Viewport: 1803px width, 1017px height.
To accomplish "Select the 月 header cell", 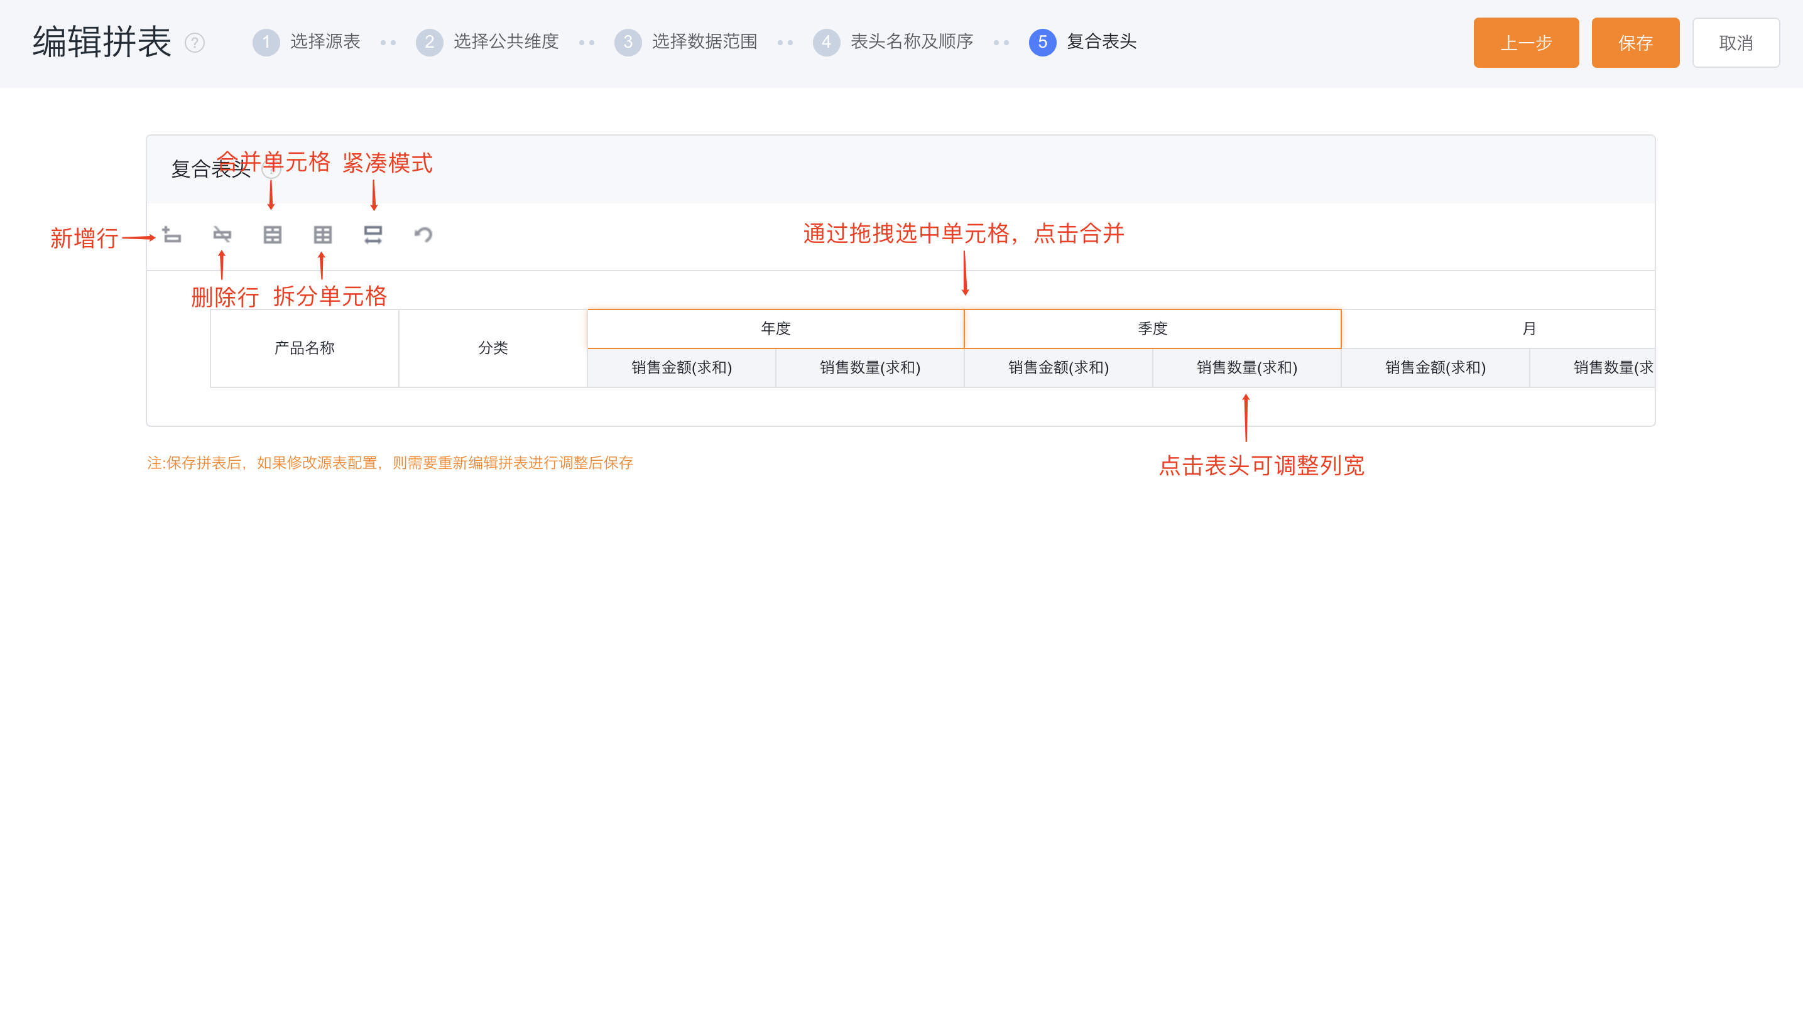I will pyautogui.click(x=1528, y=329).
